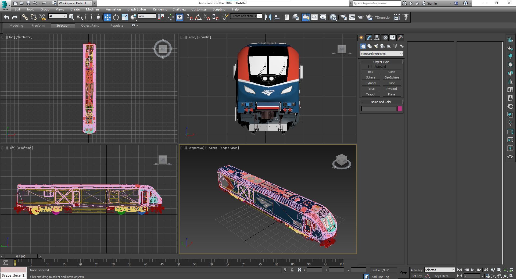Toggle Set Key animation mode
Viewport: 516px width, 279px height.
(x=416, y=276)
